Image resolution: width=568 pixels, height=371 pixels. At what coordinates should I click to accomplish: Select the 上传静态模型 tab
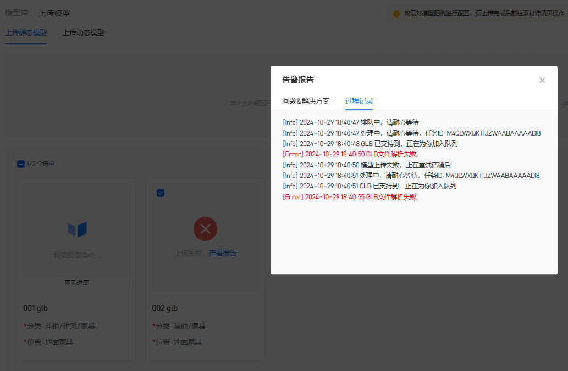26,32
